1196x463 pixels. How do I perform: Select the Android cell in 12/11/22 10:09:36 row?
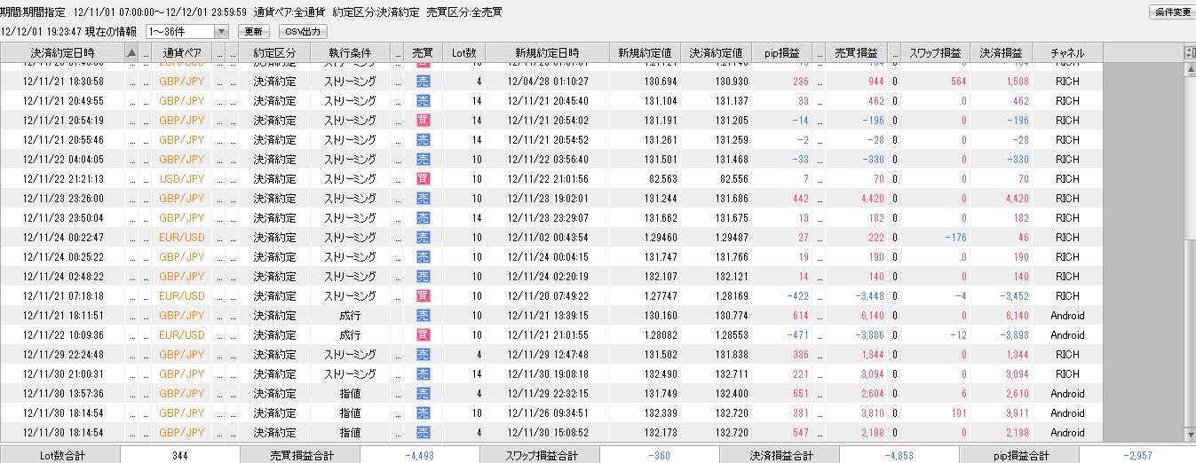pyautogui.click(x=1066, y=334)
